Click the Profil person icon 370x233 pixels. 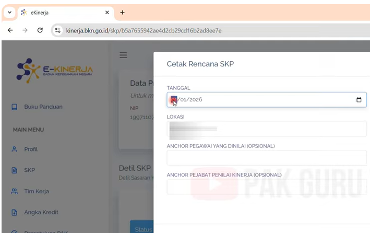coord(15,149)
